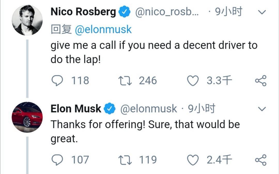Share Elon Musk's tweet

tap(260, 160)
